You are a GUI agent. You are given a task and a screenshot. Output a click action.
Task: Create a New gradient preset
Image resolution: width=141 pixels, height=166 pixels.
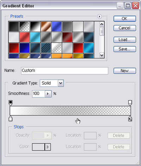pyautogui.click(x=125, y=71)
